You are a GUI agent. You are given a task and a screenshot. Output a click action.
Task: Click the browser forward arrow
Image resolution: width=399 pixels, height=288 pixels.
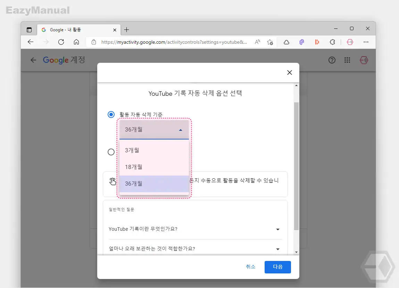click(46, 42)
